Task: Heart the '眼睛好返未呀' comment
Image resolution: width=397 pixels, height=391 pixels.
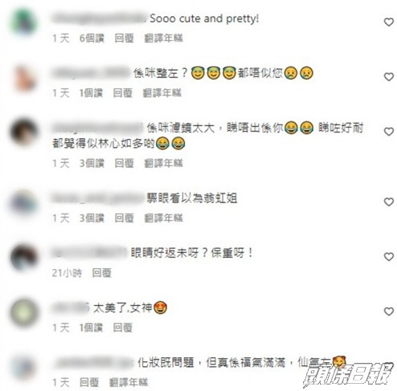Action: click(388, 257)
